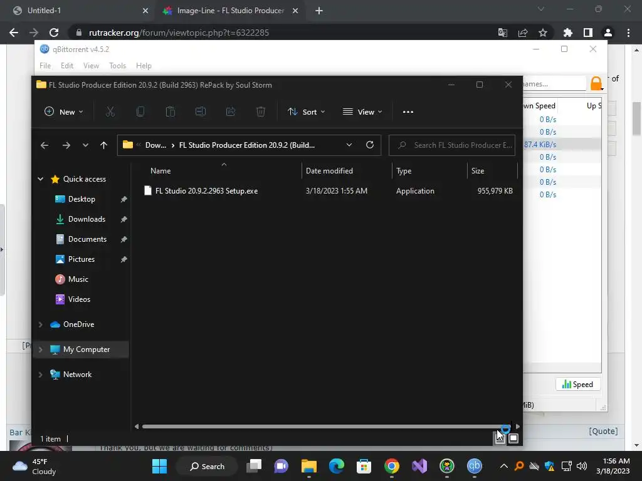642x481 pixels.
Task: Click the Quote link on forum page
Action: pos(603,431)
